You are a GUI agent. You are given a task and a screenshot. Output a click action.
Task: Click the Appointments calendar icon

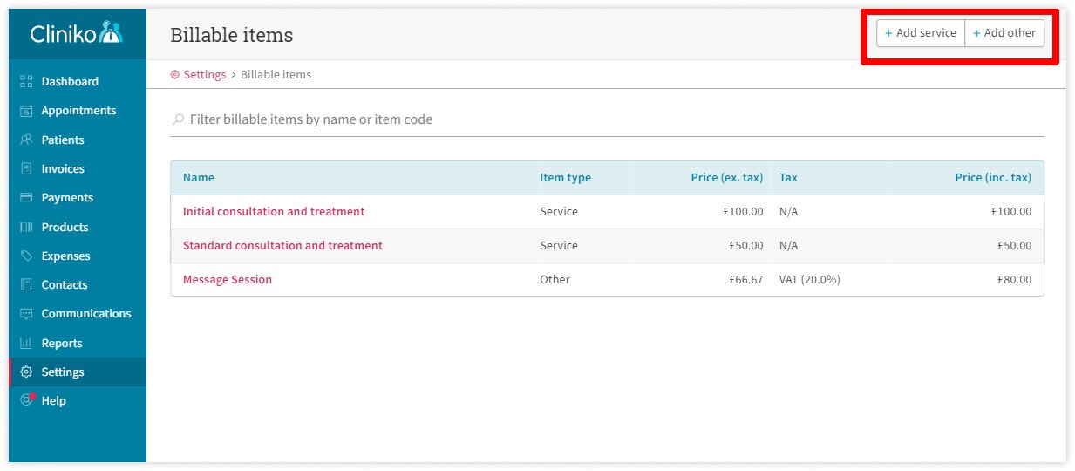tap(26, 111)
